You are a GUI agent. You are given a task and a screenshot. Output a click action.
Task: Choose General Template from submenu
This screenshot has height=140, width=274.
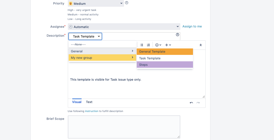[x=165, y=52]
